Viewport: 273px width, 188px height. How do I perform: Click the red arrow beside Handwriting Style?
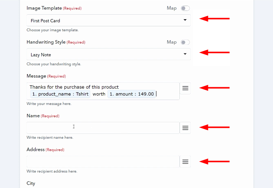click(x=214, y=52)
